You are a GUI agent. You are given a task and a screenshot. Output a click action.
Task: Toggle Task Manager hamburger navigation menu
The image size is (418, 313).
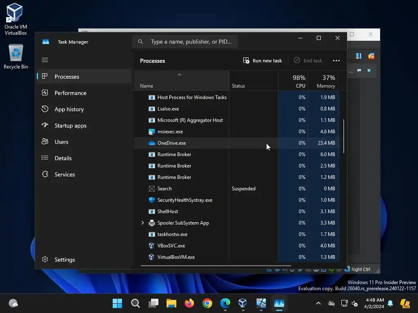click(x=45, y=60)
